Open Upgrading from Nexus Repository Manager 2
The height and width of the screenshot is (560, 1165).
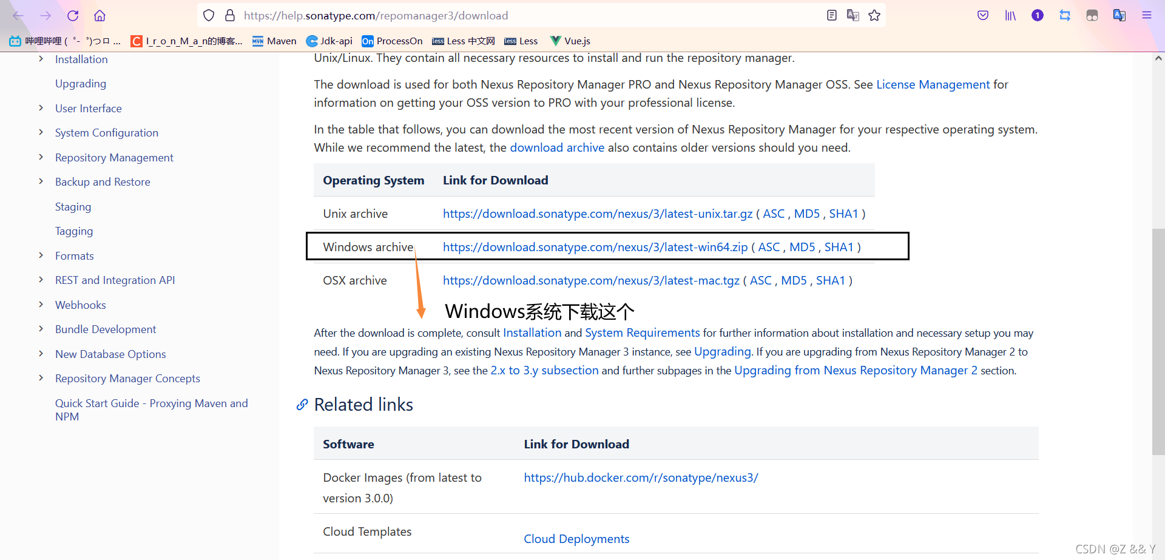[856, 370]
